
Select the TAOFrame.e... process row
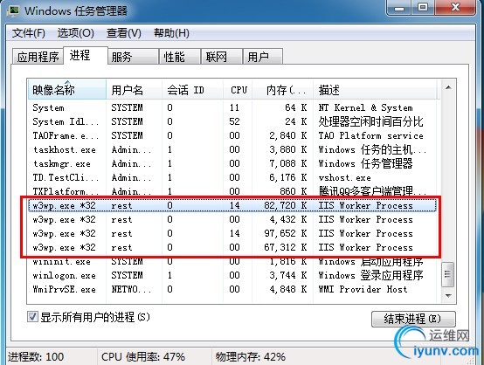(232, 135)
